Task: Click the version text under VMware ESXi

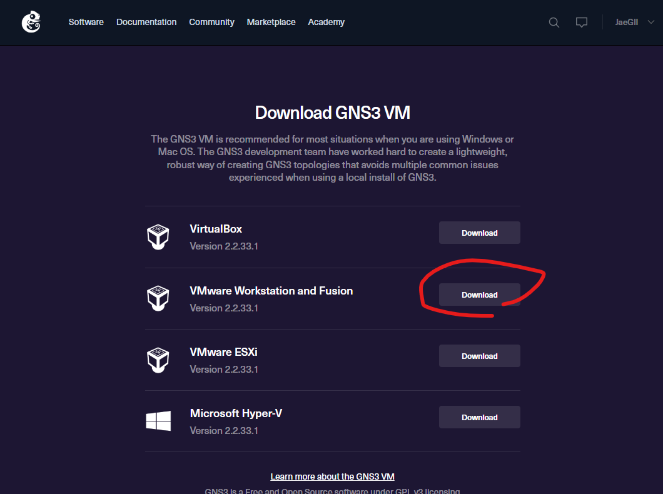Action: tap(224, 369)
